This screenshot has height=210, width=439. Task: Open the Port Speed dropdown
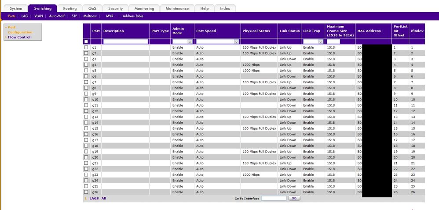(x=217, y=42)
